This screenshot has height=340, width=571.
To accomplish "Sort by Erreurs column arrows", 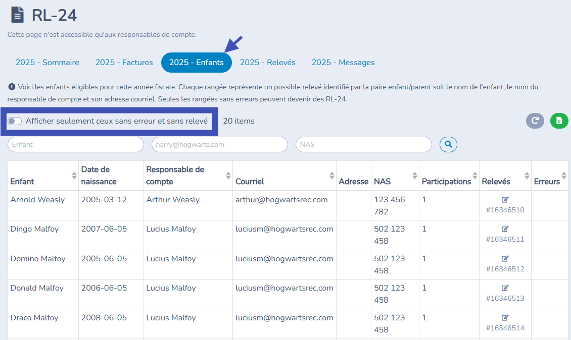I will point(563,176).
